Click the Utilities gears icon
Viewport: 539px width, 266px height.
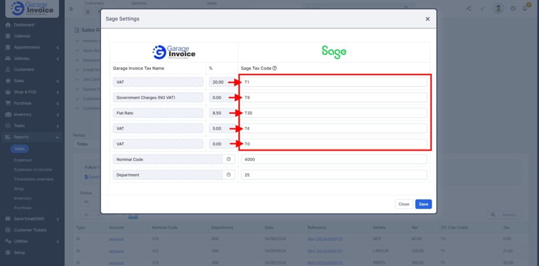pyautogui.click(x=8, y=241)
